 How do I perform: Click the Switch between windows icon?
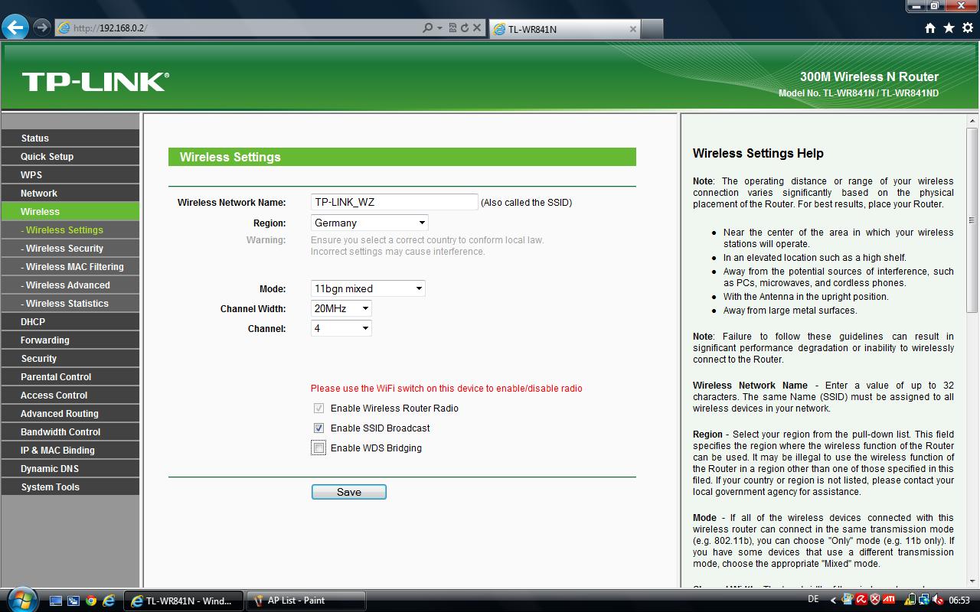(73, 601)
